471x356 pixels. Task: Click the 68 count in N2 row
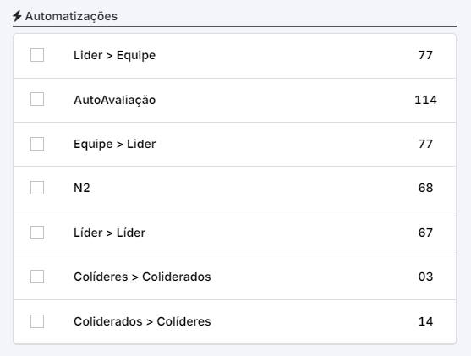tap(425, 188)
